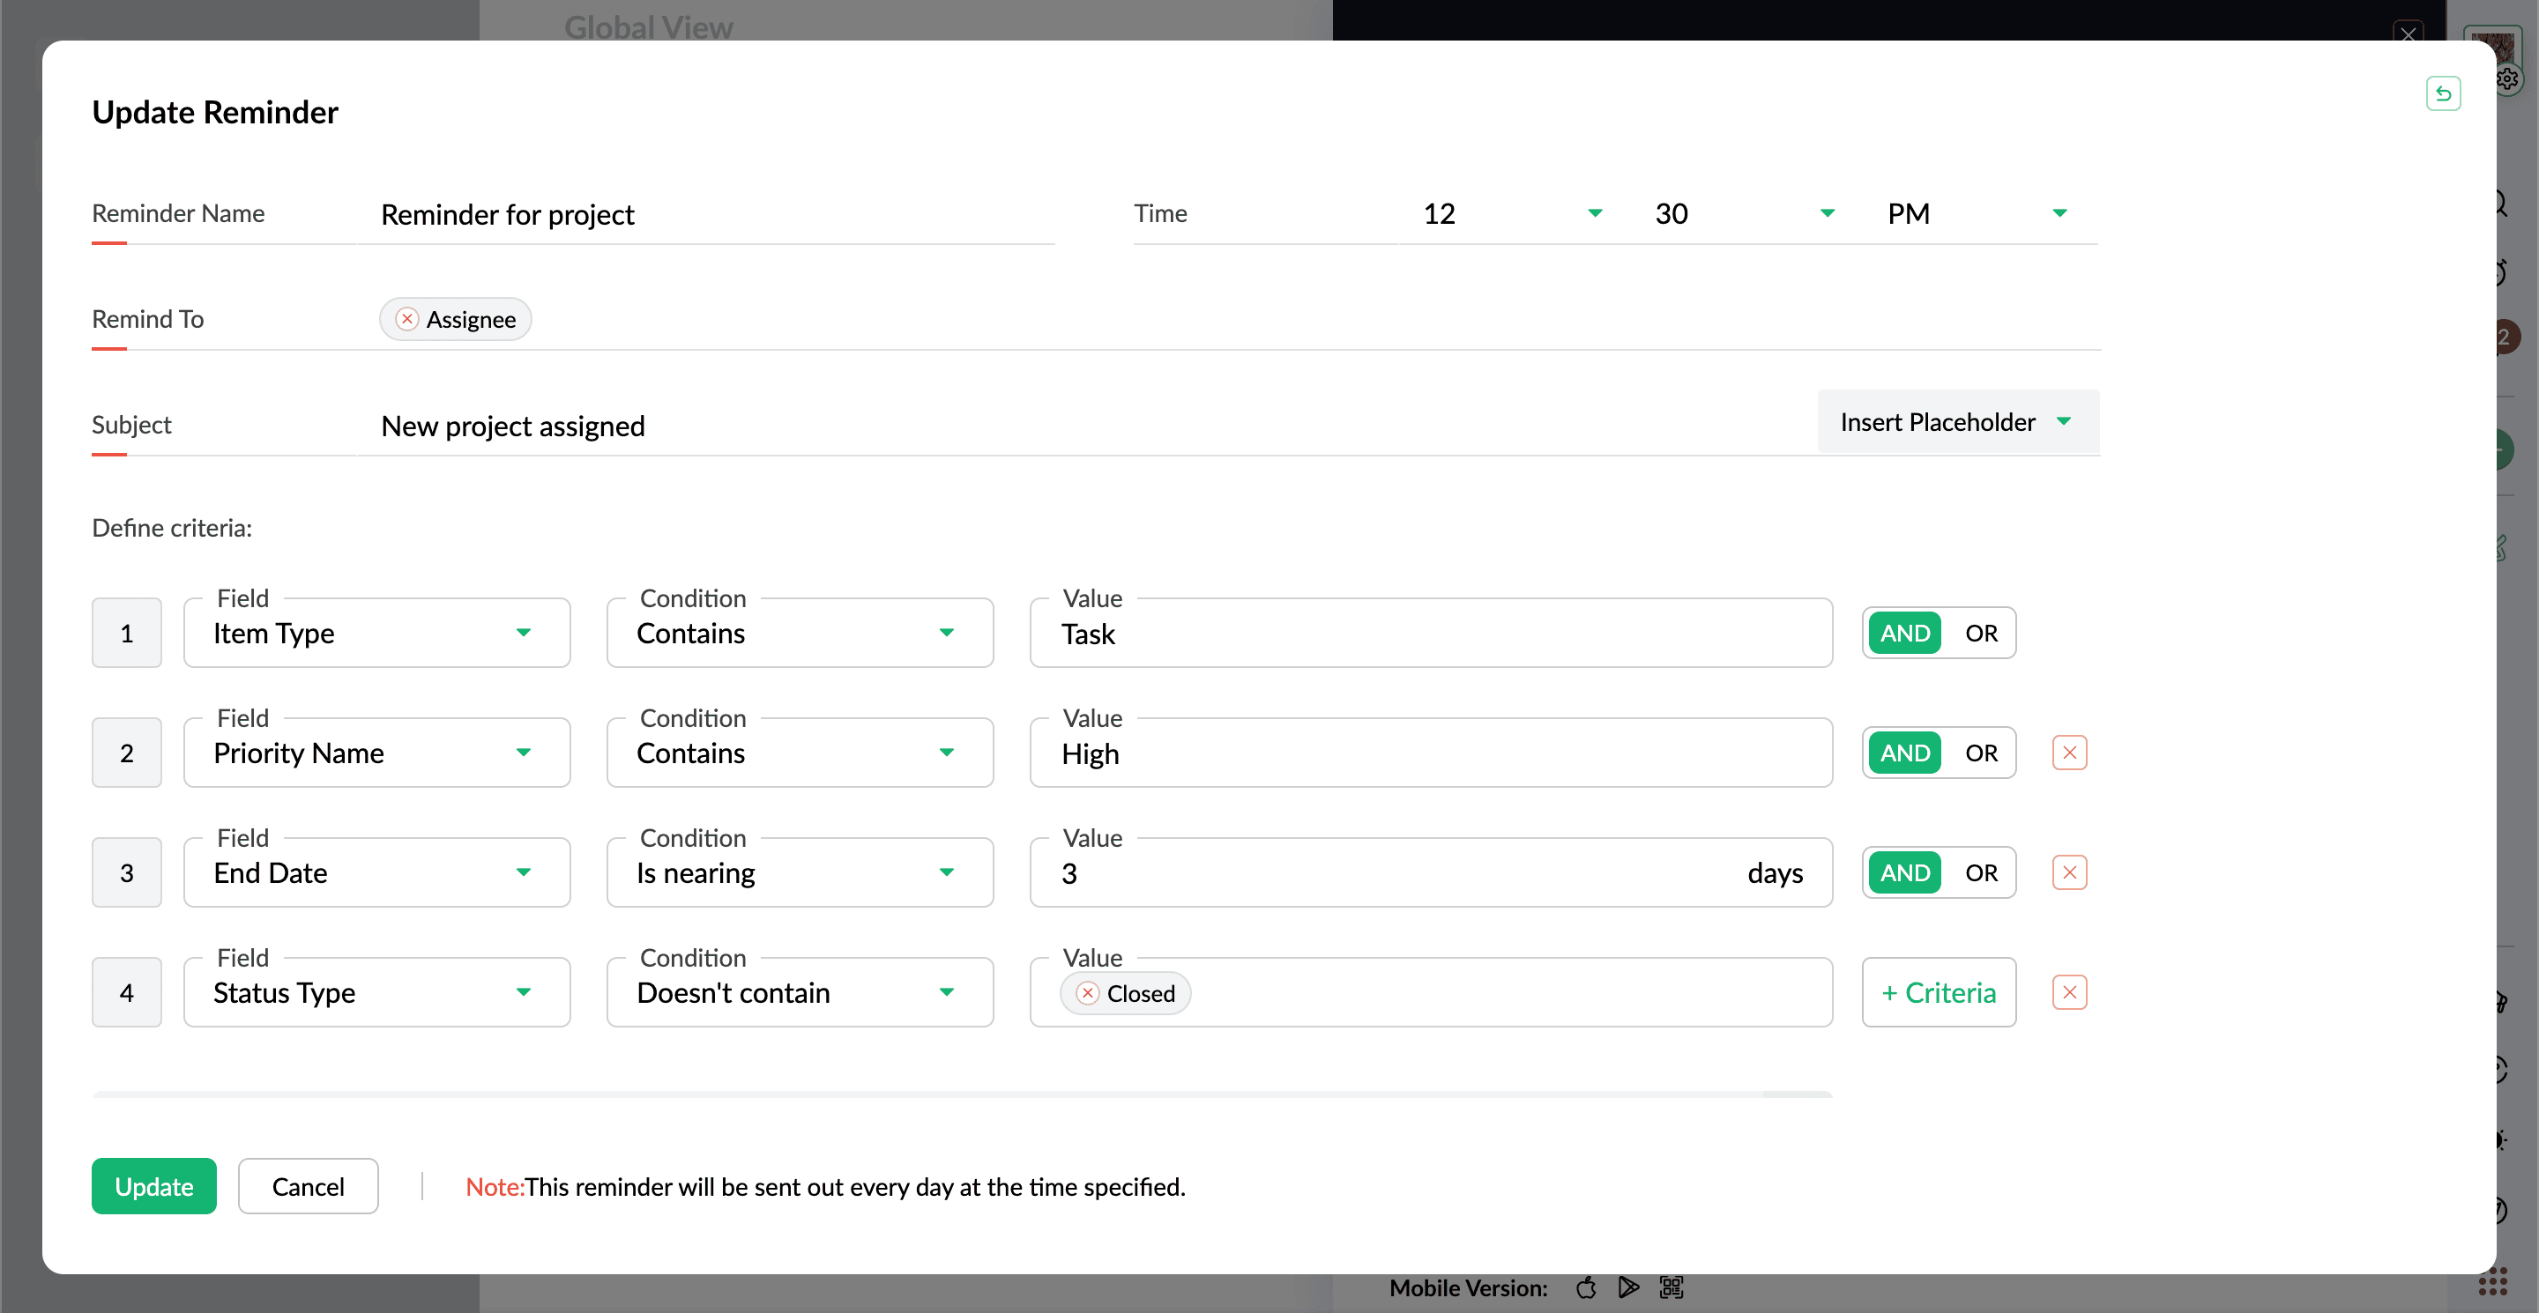Click the Subject text field
This screenshot has width=2539, height=1313.
(x=1089, y=426)
